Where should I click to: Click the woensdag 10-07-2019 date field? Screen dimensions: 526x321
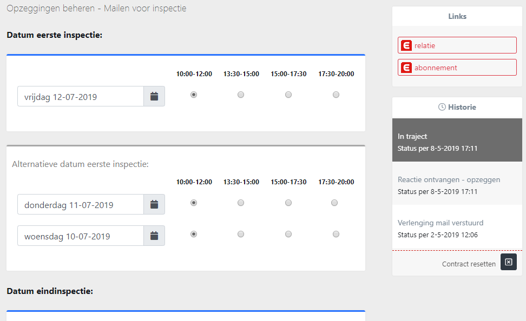(81, 236)
